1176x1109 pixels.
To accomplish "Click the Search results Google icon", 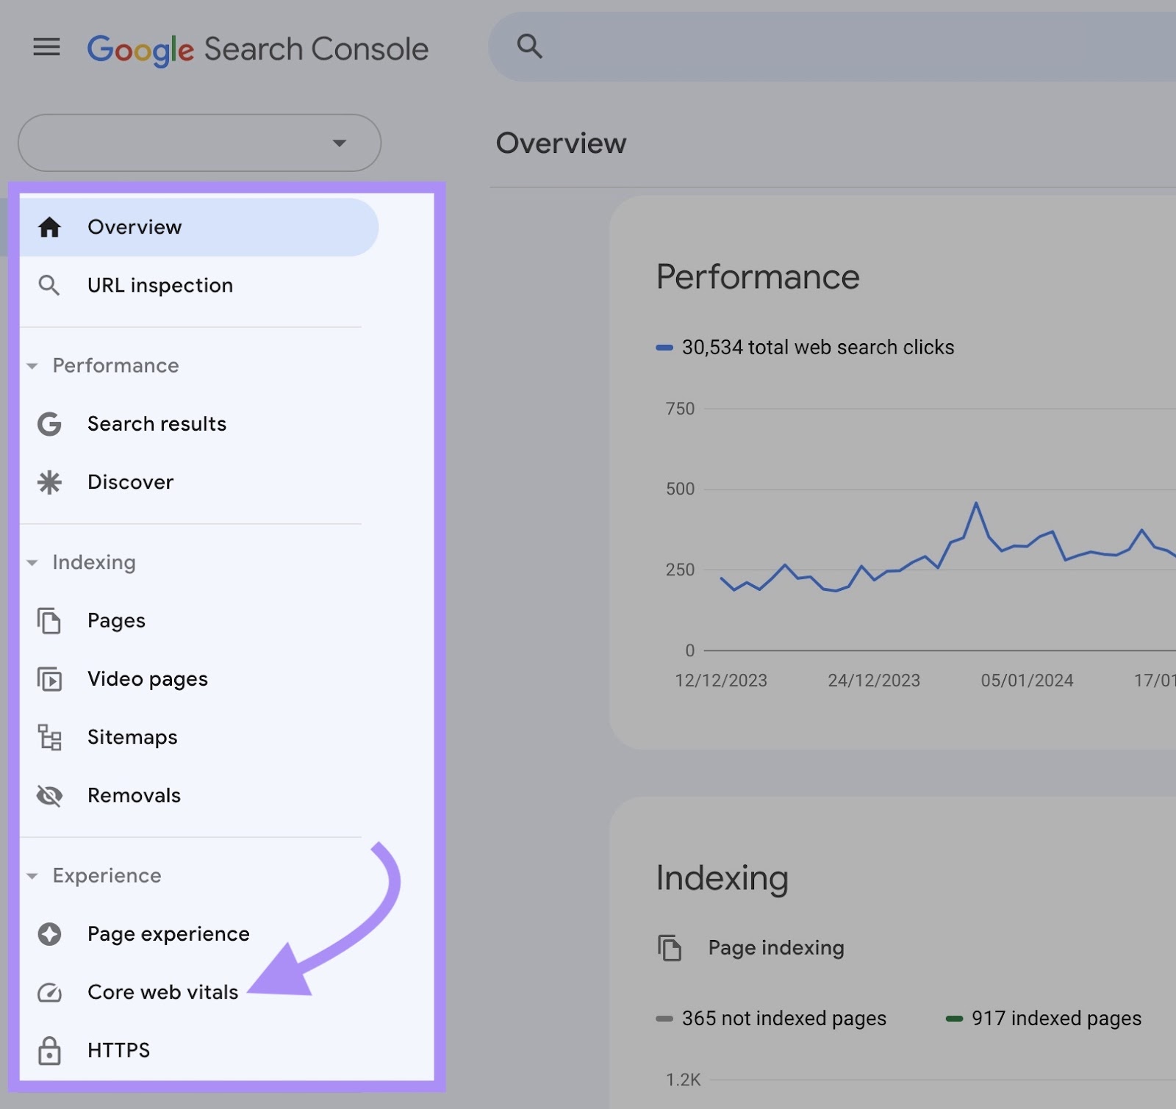I will (x=49, y=423).
